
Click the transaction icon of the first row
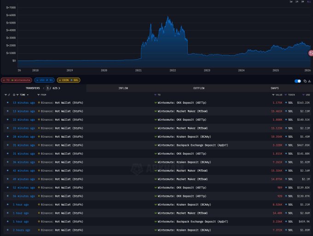point(7,102)
